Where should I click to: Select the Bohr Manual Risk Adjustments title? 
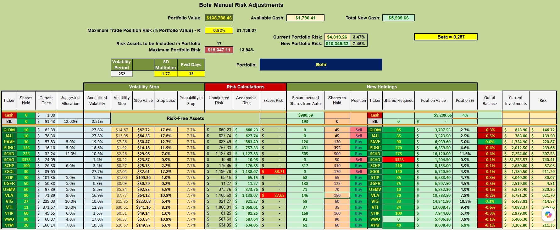coord(241,5)
